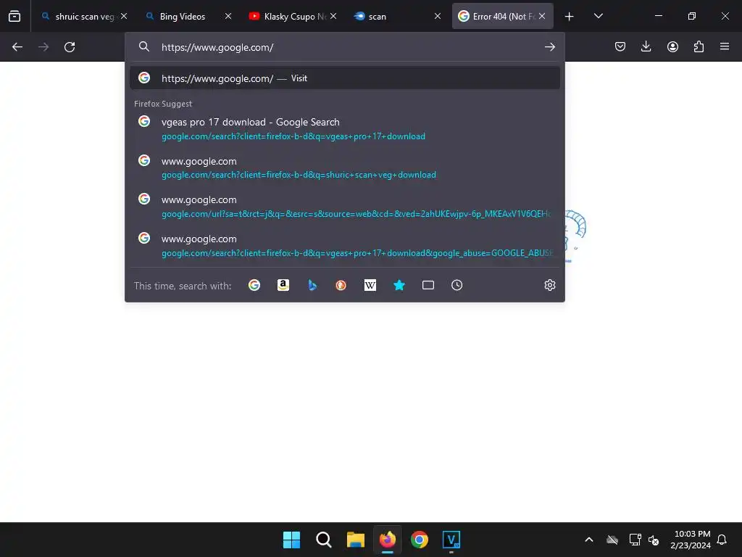Image resolution: width=742 pixels, height=557 pixels.
Task: Open vgeas pro 17 download Google Search suggestion
Action: coord(344,129)
